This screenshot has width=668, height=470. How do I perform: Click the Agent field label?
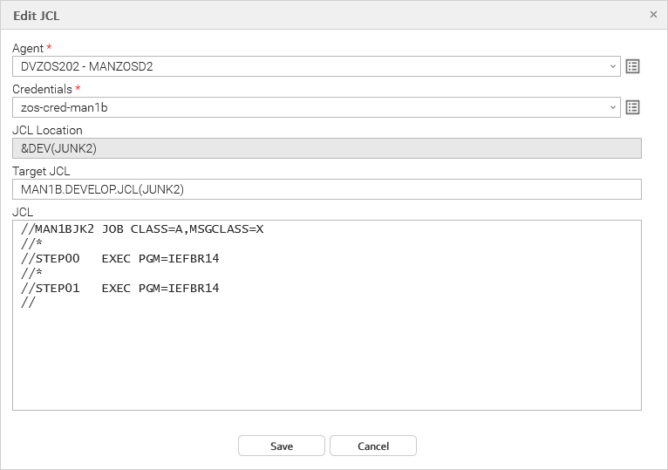click(26, 47)
